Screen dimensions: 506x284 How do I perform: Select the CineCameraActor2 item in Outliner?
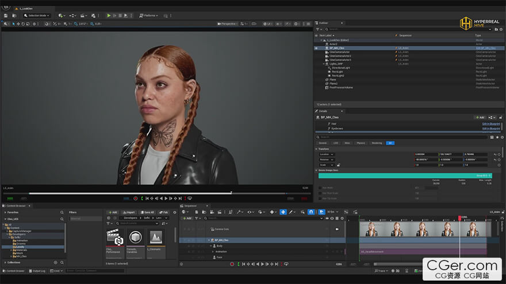coord(340,56)
